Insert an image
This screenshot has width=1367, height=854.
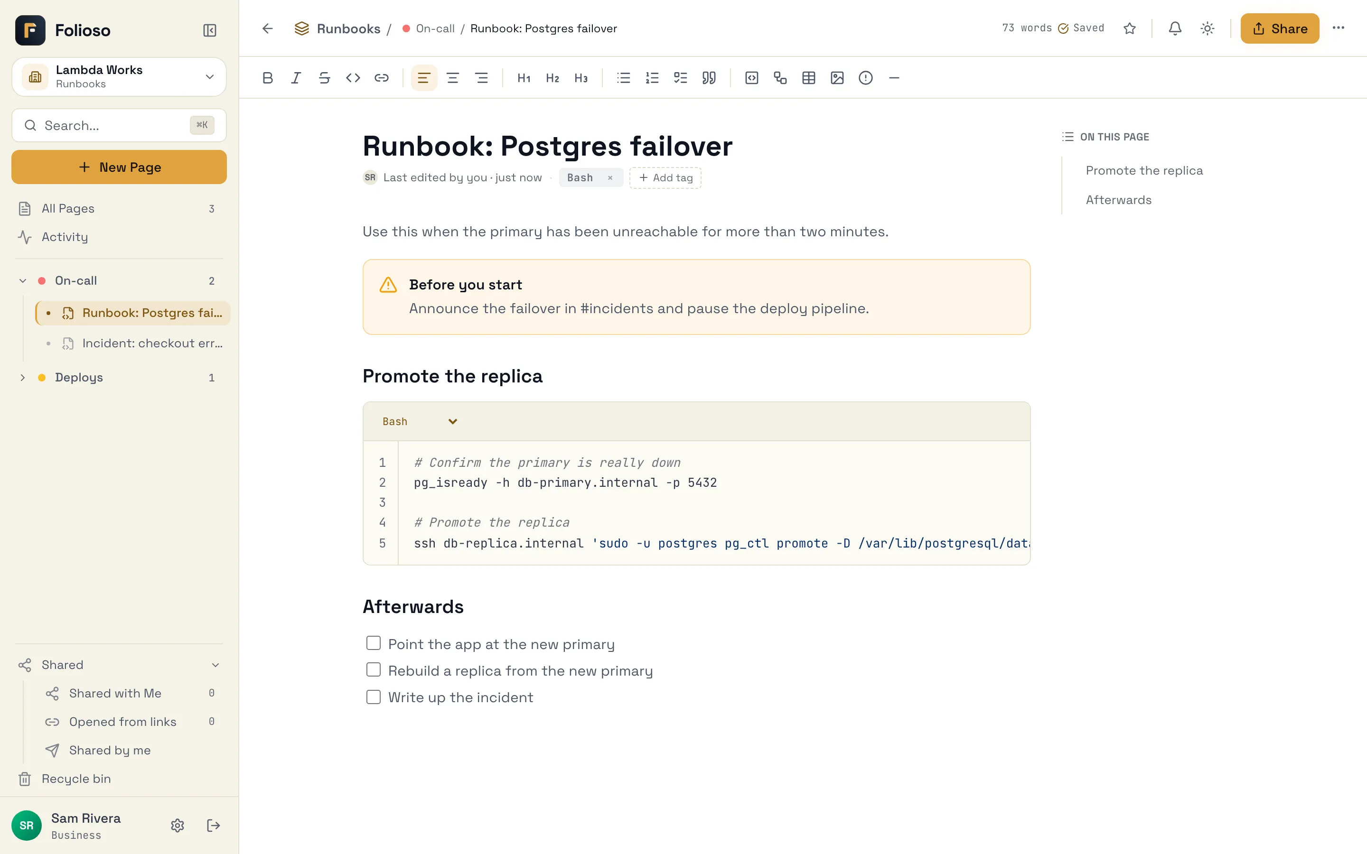(837, 78)
